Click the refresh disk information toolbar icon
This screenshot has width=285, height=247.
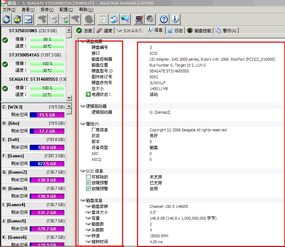tap(6, 19)
